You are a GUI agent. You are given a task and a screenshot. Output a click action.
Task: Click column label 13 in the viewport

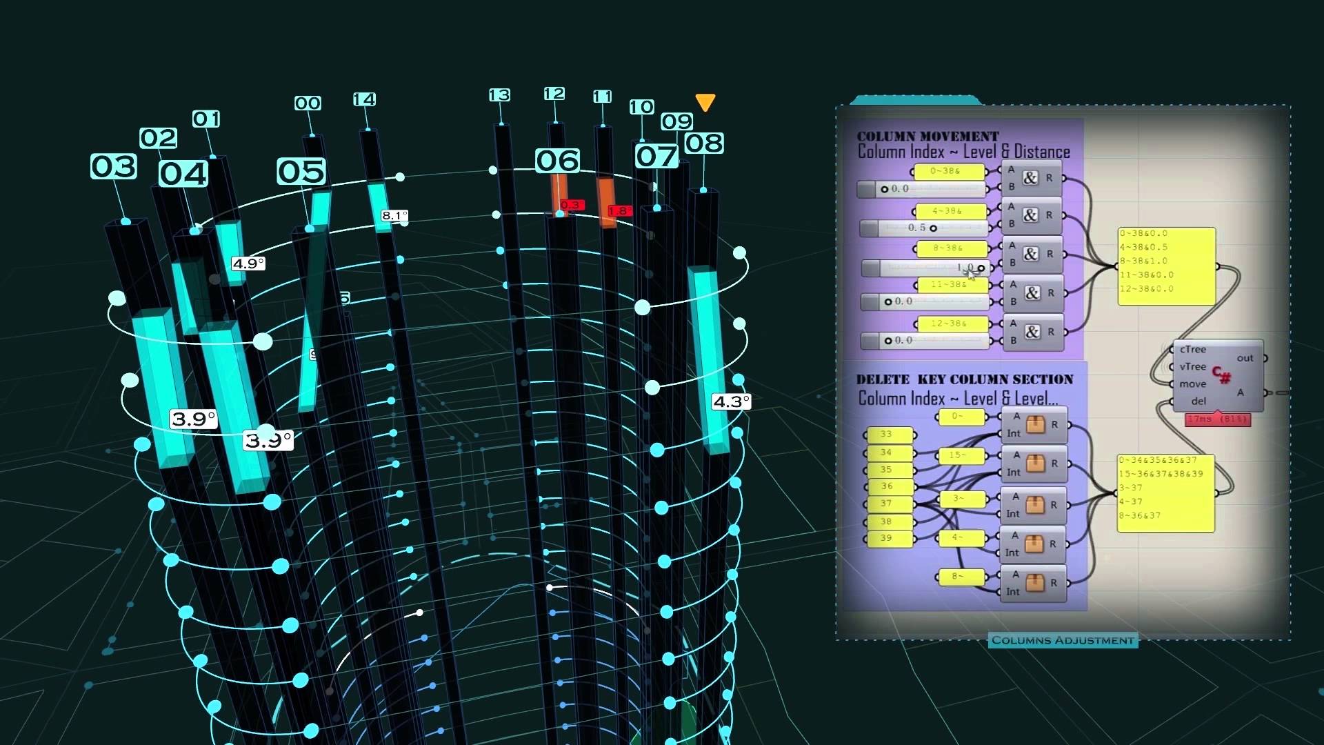click(499, 95)
